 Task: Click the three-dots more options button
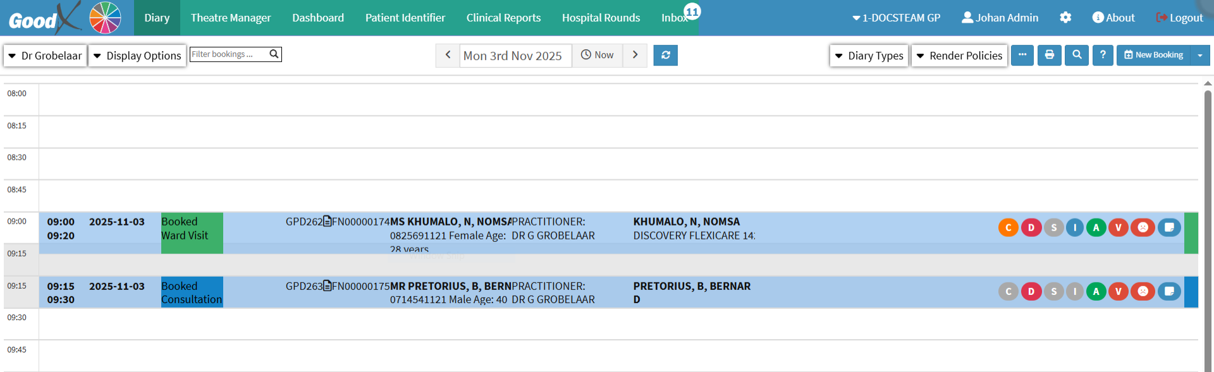(x=1022, y=56)
